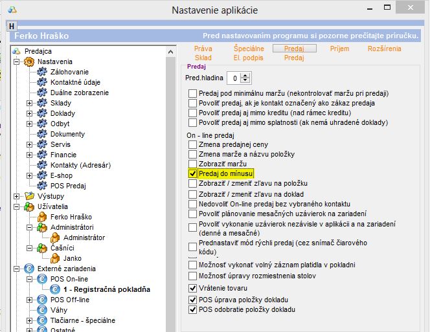430x332 pixels.
Task: Select the Nastavenia settings gear icon
Action: tap(28, 61)
